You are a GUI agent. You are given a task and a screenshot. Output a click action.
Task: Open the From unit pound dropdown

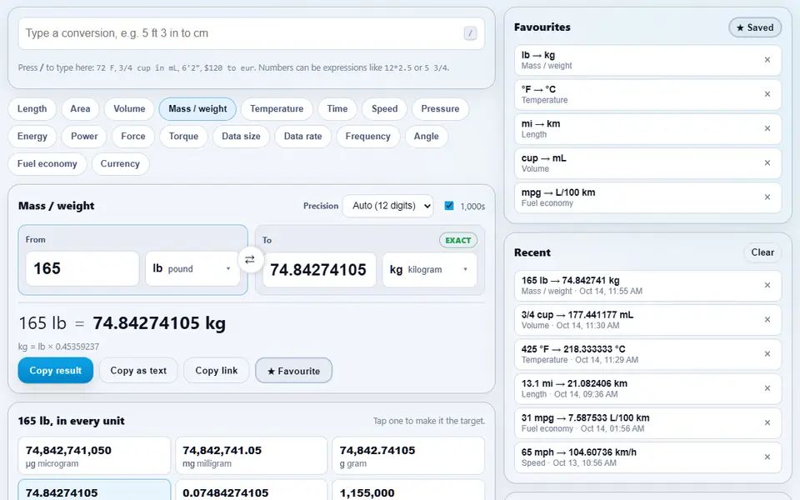pyautogui.click(x=192, y=269)
